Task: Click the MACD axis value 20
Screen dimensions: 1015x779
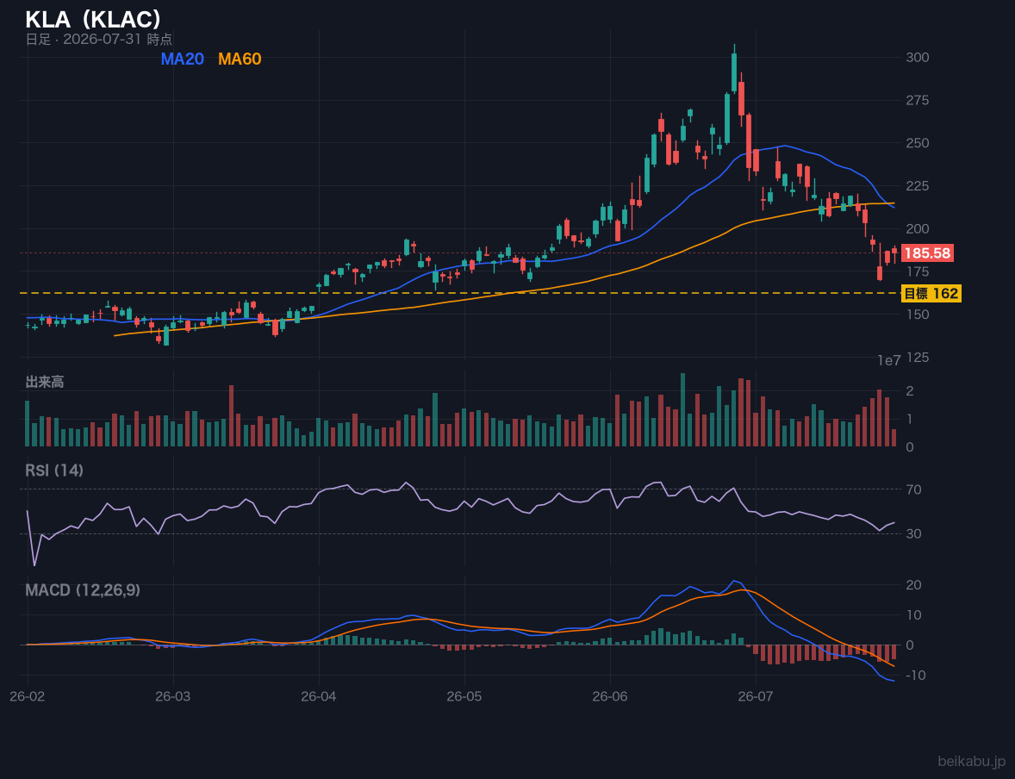Action: click(x=913, y=585)
